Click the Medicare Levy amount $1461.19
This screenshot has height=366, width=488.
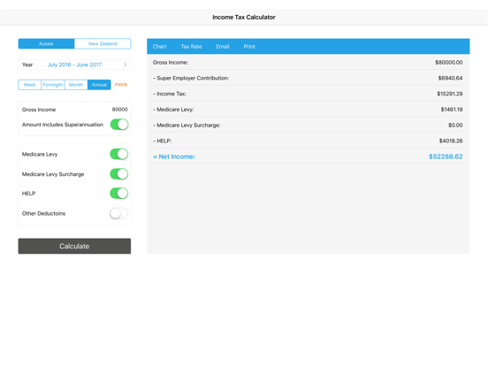452,110
